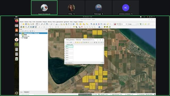Open Data Source Manager icon on second toolbar row
Image resolution: width=170 pixels, height=96 pixels.
tap(21, 27)
